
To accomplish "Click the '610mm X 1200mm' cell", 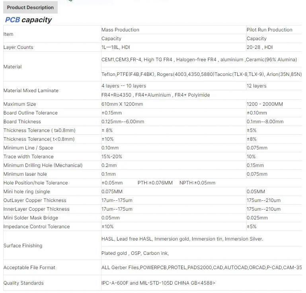I will 122,104.
